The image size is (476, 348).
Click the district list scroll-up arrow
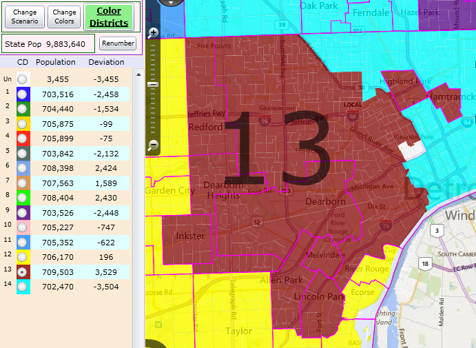[138, 75]
